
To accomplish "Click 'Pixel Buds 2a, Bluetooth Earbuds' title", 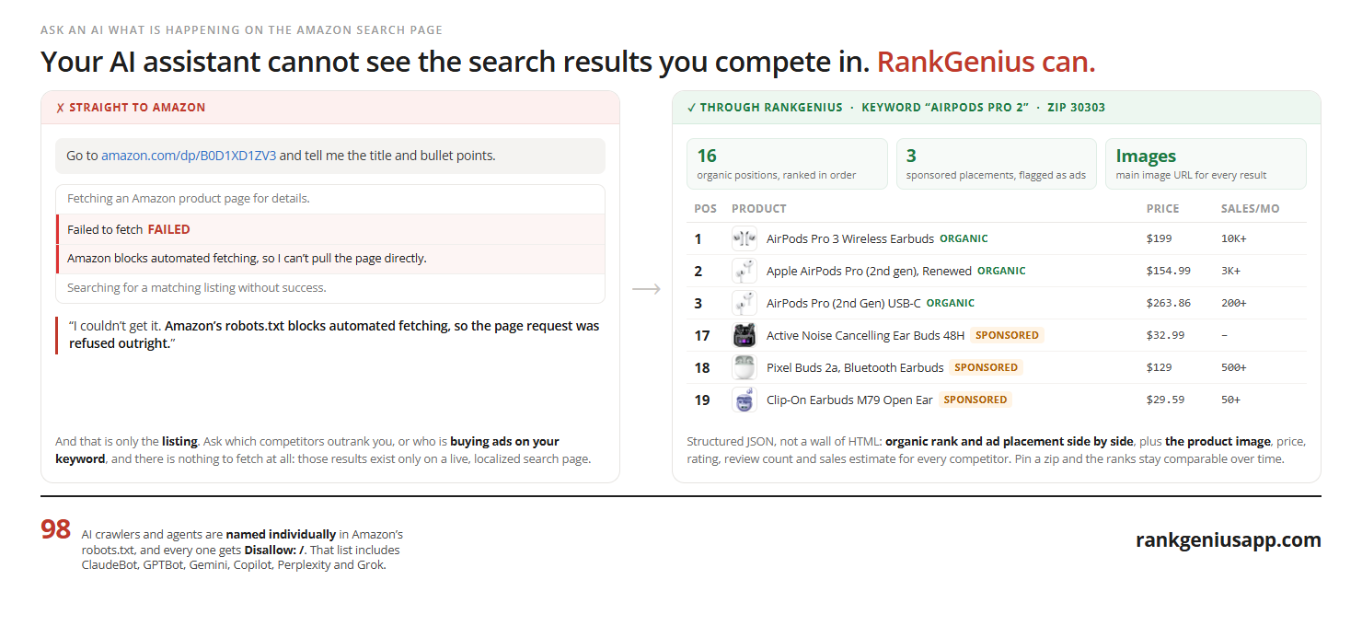I will [855, 367].
